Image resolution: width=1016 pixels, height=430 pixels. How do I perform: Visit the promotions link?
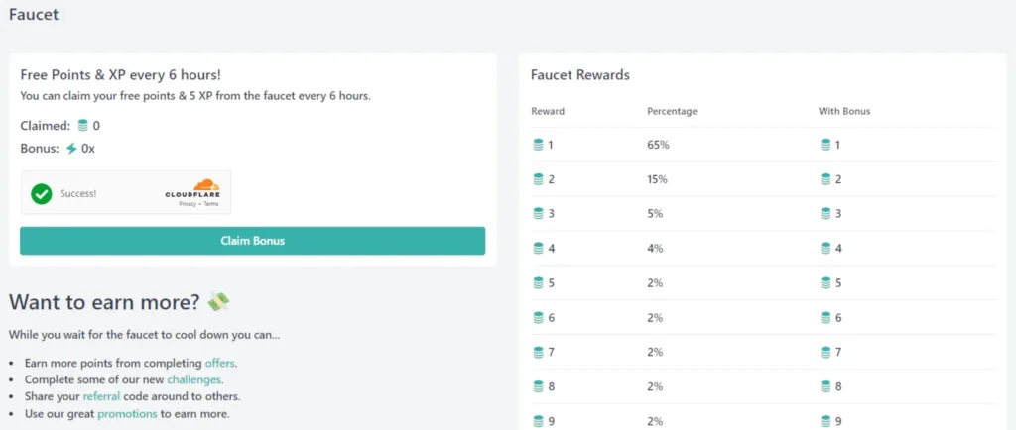click(x=127, y=413)
